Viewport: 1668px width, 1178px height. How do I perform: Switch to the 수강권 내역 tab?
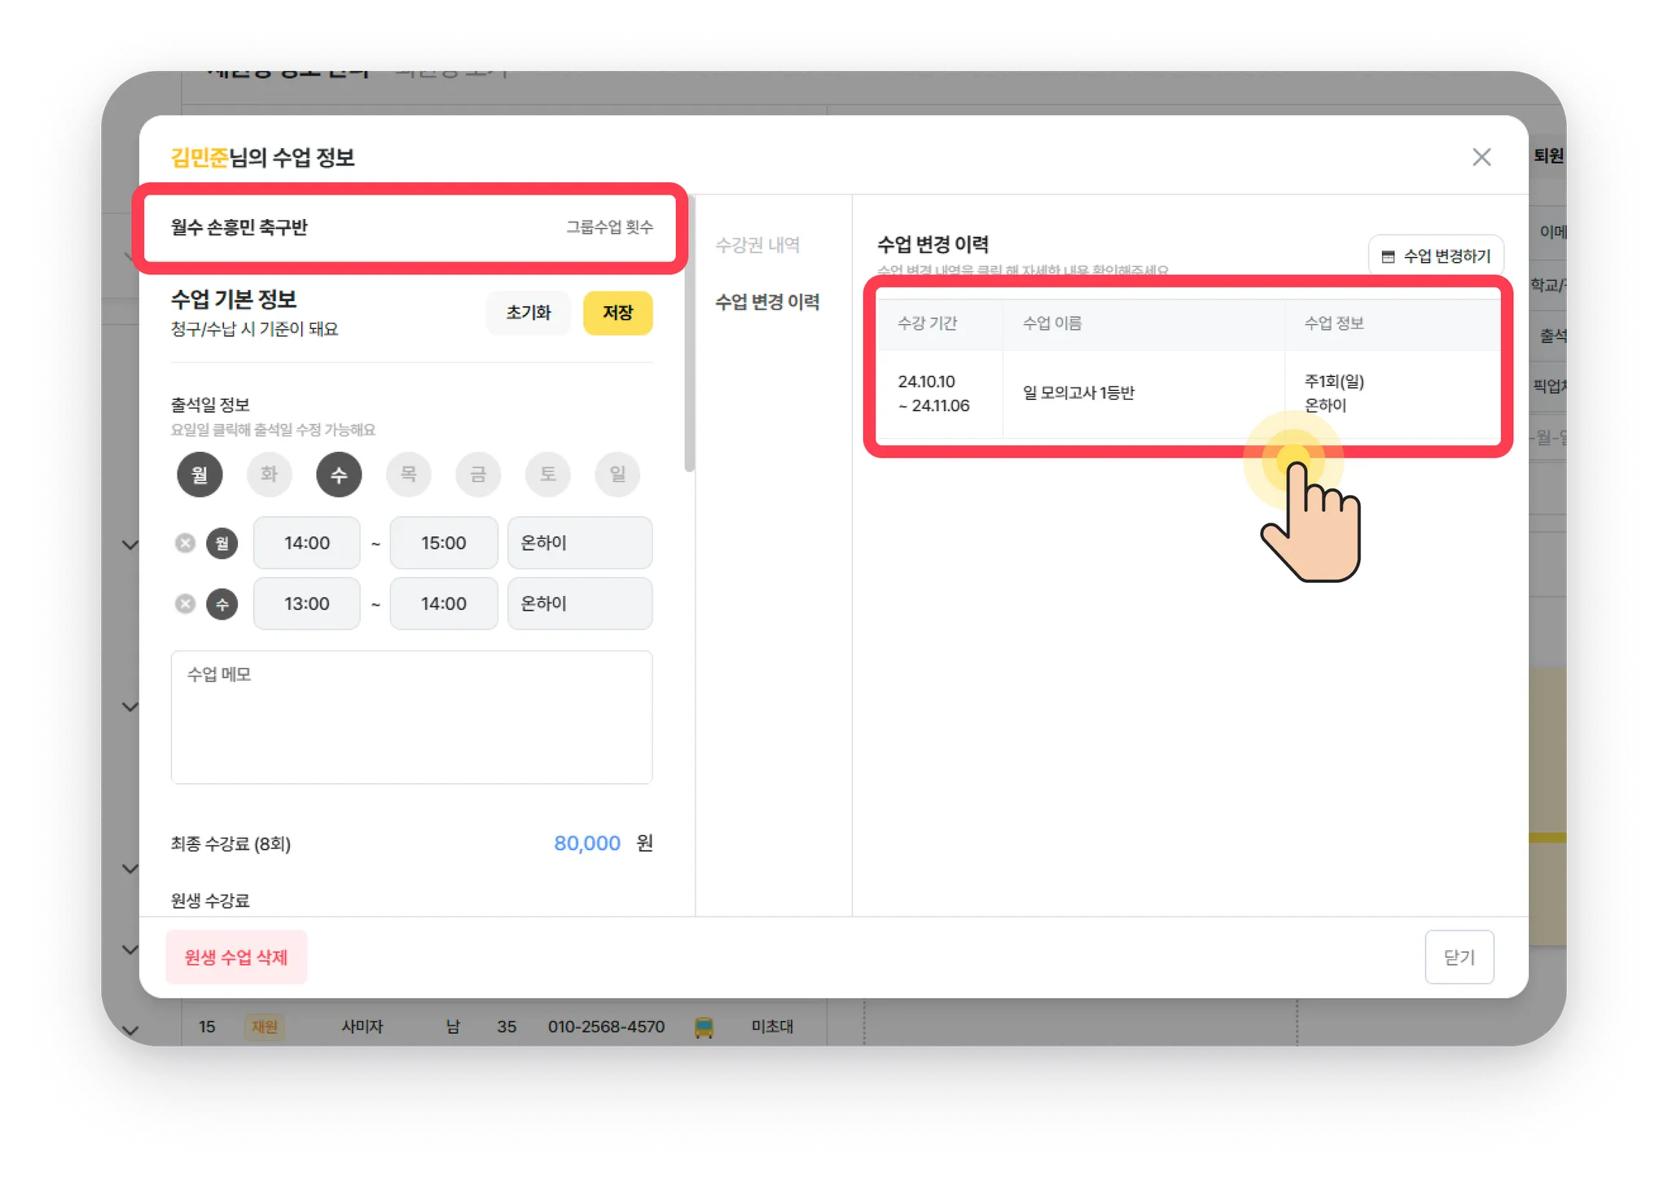[757, 245]
